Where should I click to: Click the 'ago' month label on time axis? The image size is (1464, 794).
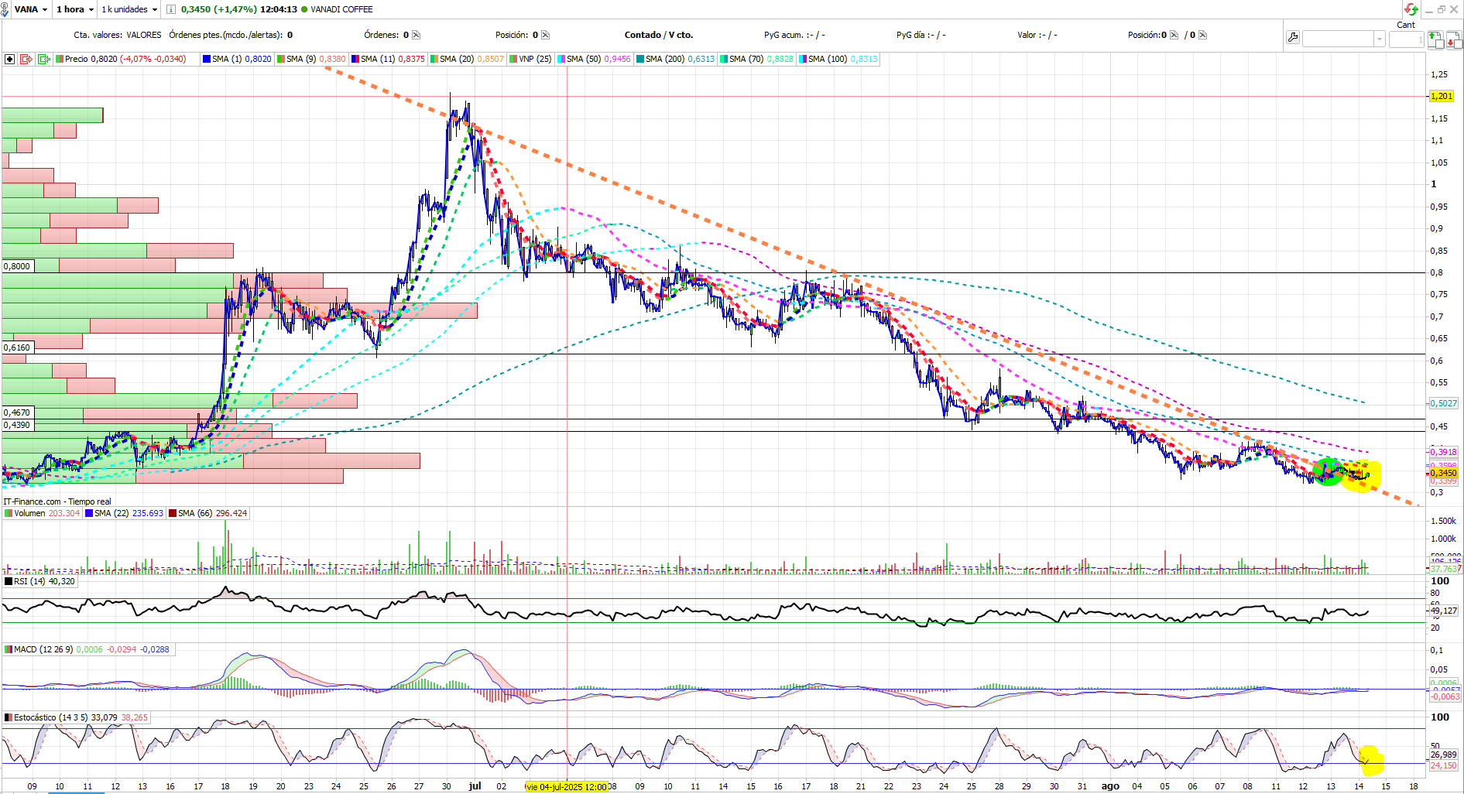(x=1110, y=786)
